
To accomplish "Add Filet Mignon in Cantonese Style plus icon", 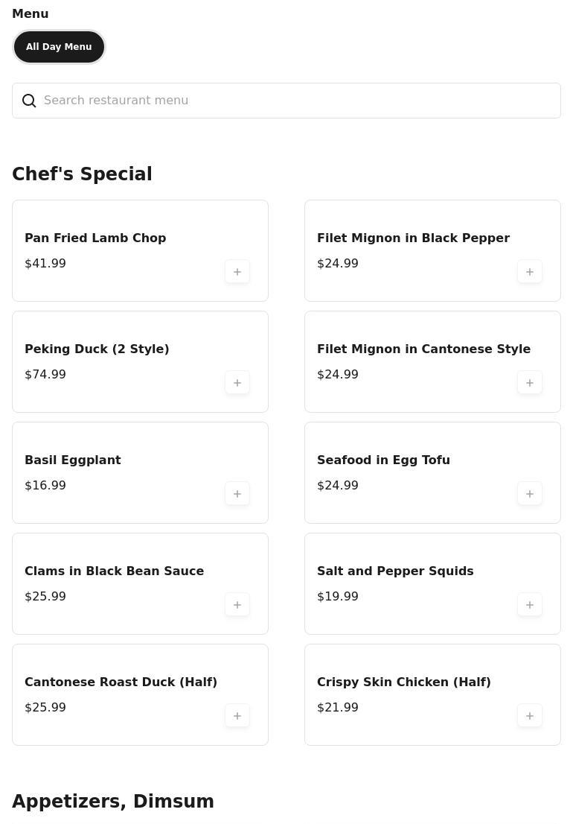I will click(x=530, y=383).
